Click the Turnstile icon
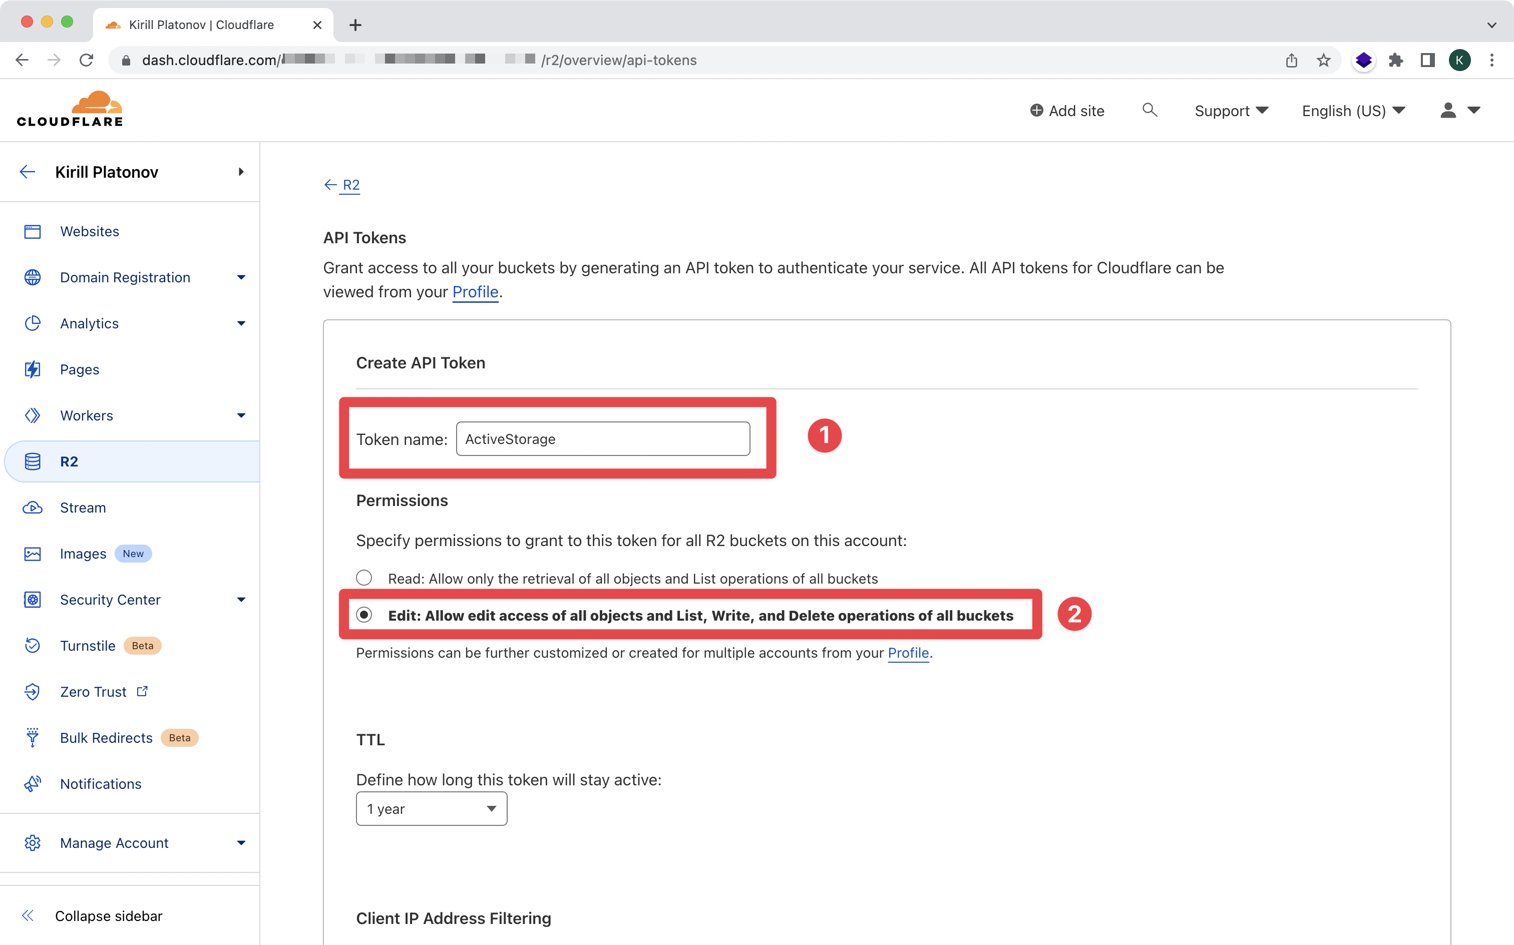 pyautogui.click(x=33, y=646)
